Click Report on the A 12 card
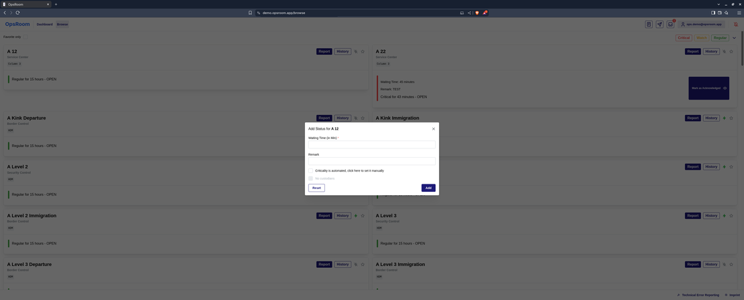This screenshot has width=744, height=300. [x=324, y=51]
